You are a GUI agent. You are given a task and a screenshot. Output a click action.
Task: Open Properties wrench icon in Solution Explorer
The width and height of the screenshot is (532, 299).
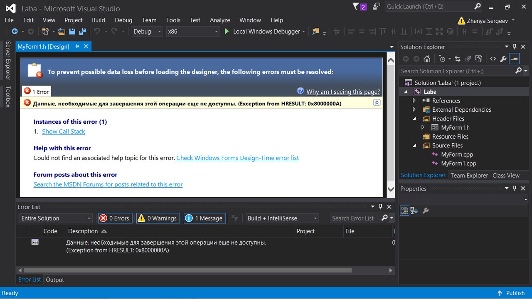(x=503, y=59)
